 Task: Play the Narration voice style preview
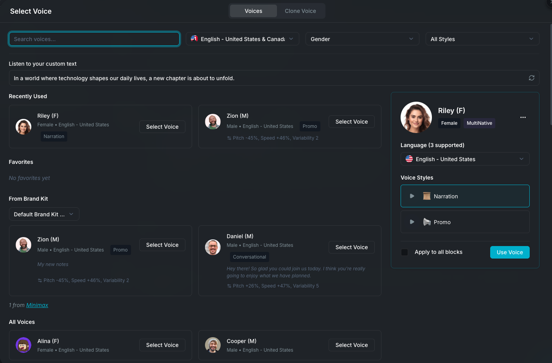point(412,196)
